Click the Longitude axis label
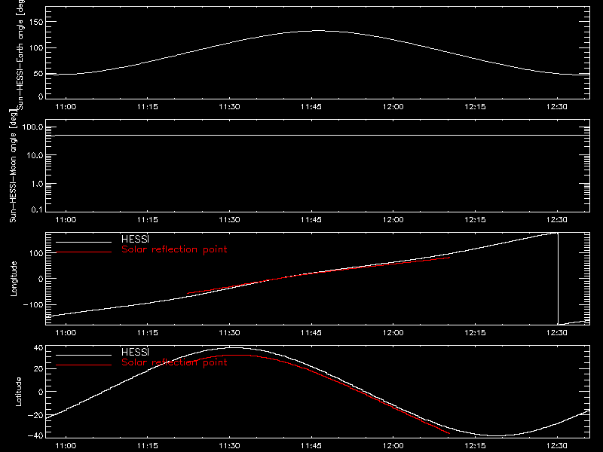Viewport: 603px width, 452px height. 14,279
